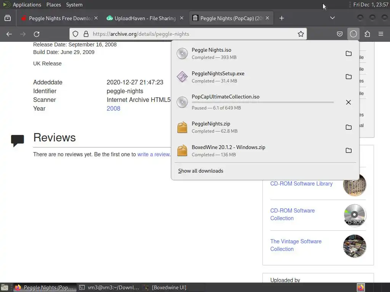Click the 'Uploaded by' label

(285, 280)
